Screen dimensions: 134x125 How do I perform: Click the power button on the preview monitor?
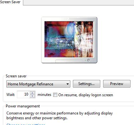click(x=88, y=60)
